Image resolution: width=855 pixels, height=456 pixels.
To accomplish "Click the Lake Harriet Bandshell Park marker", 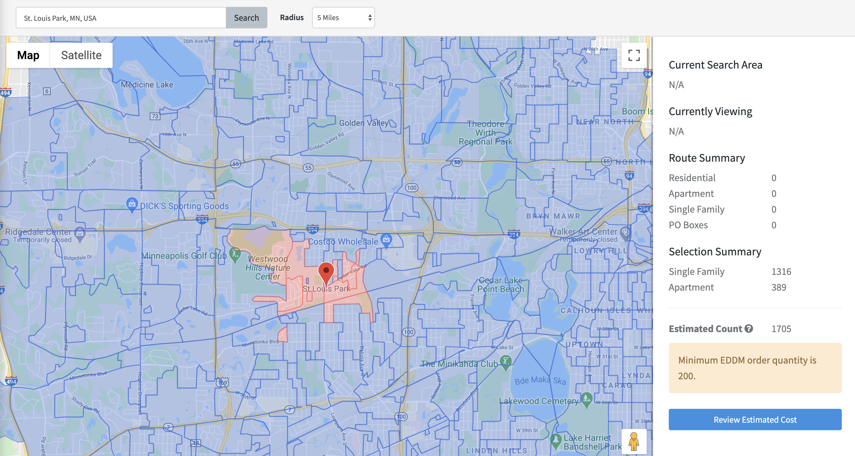I will [555, 440].
